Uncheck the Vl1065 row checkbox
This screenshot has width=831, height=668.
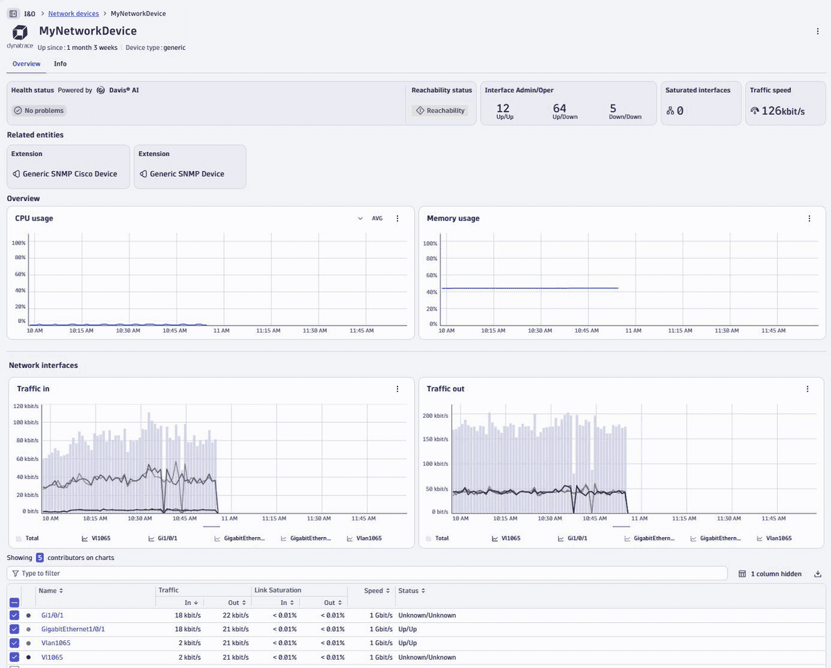coord(15,657)
